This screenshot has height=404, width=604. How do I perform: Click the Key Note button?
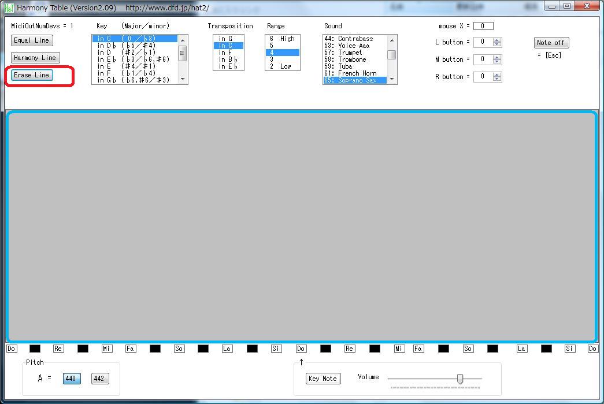coord(323,379)
